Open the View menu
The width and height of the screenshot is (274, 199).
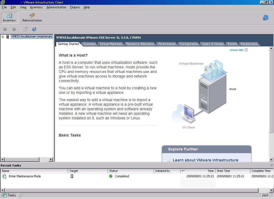(x=23, y=7)
